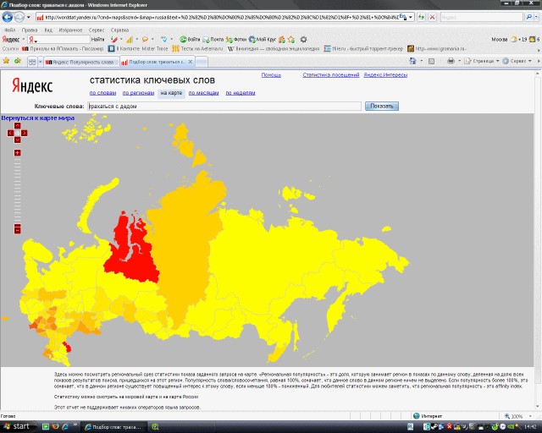The image size is (542, 433).
Task: Open the recent pages dropdown beside Forward
Action: click(29, 17)
